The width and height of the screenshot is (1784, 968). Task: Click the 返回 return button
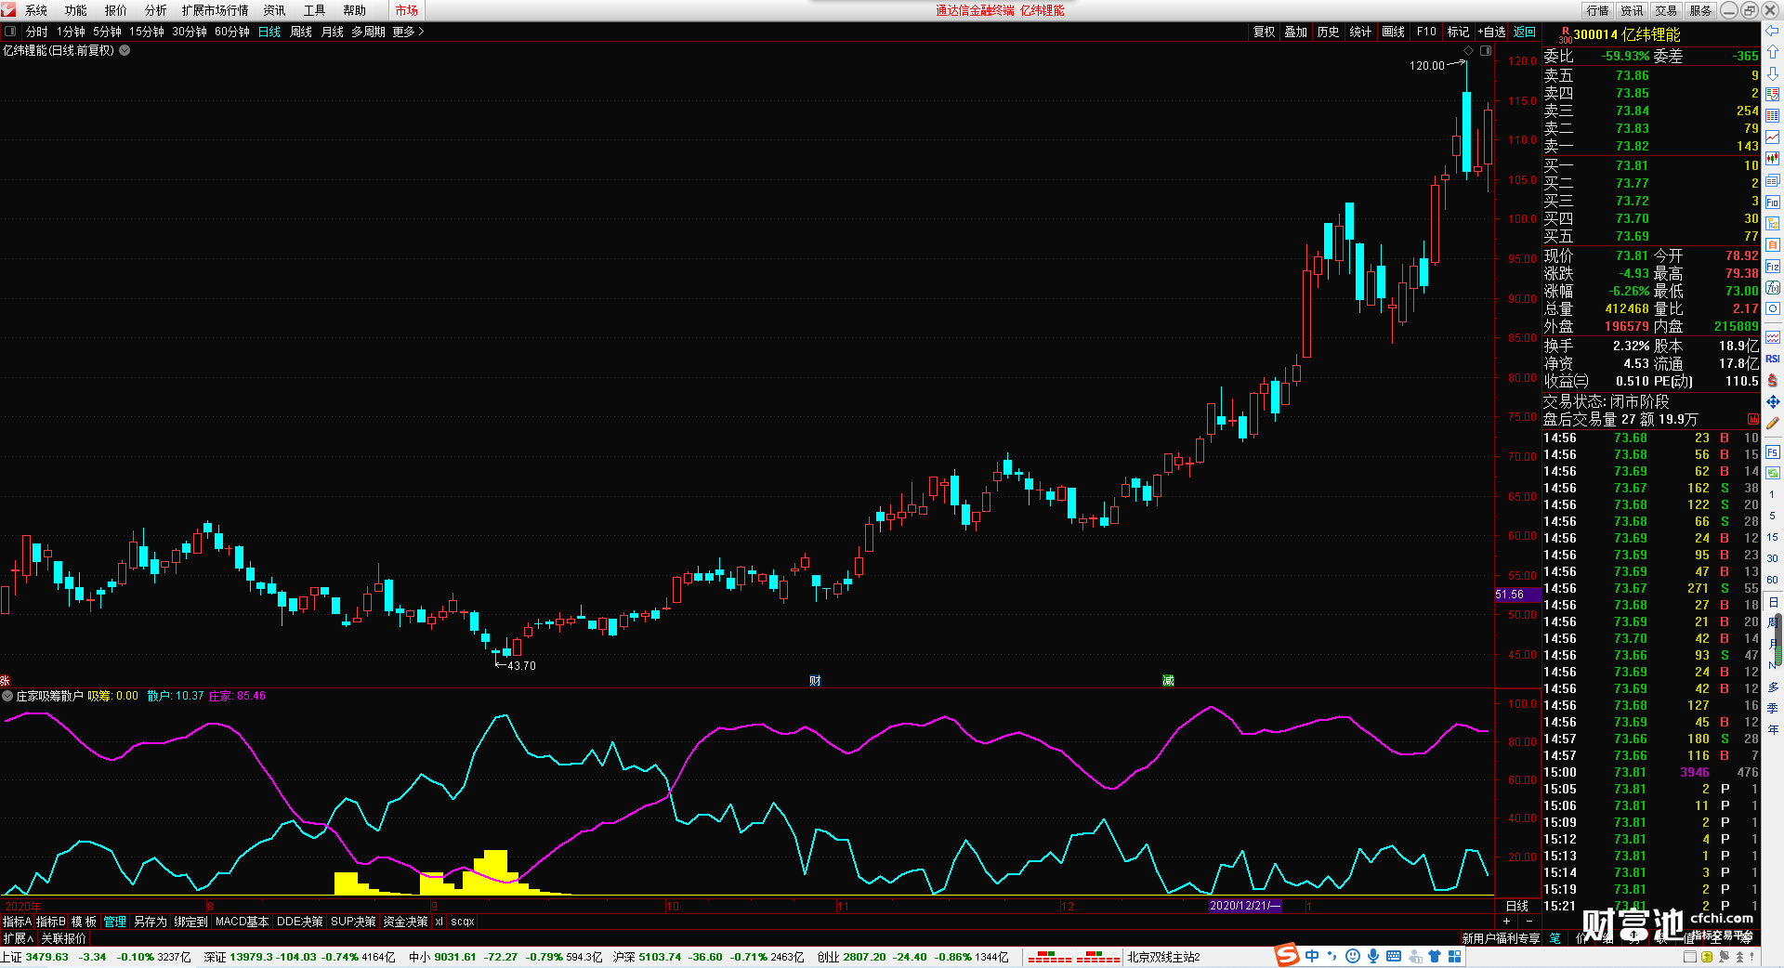(x=1525, y=32)
